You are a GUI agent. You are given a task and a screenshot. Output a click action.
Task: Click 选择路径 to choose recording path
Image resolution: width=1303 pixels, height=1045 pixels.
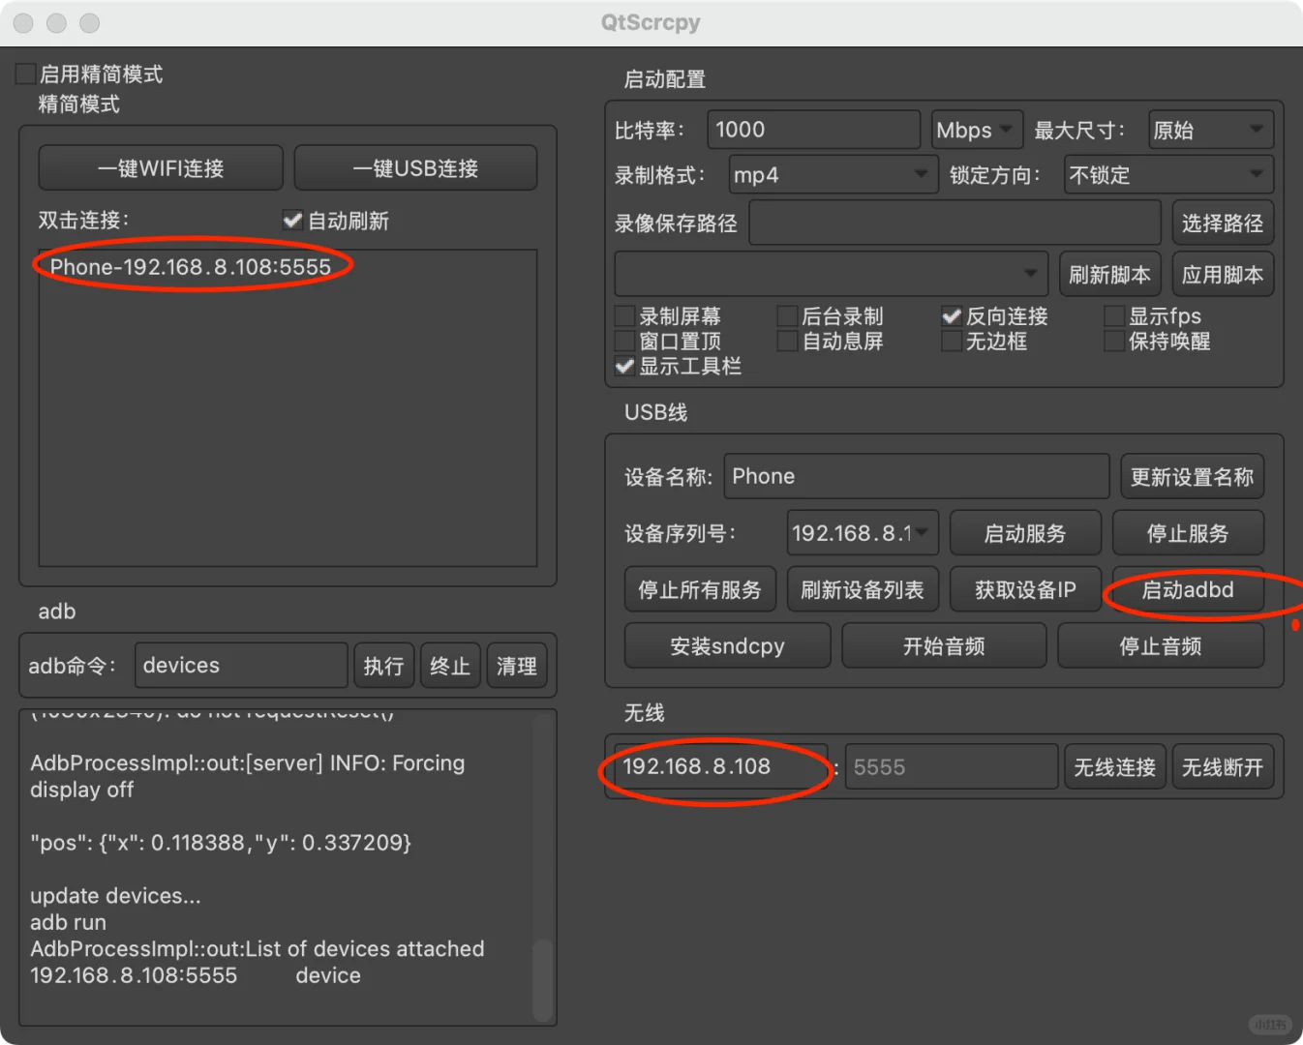(1223, 223)
